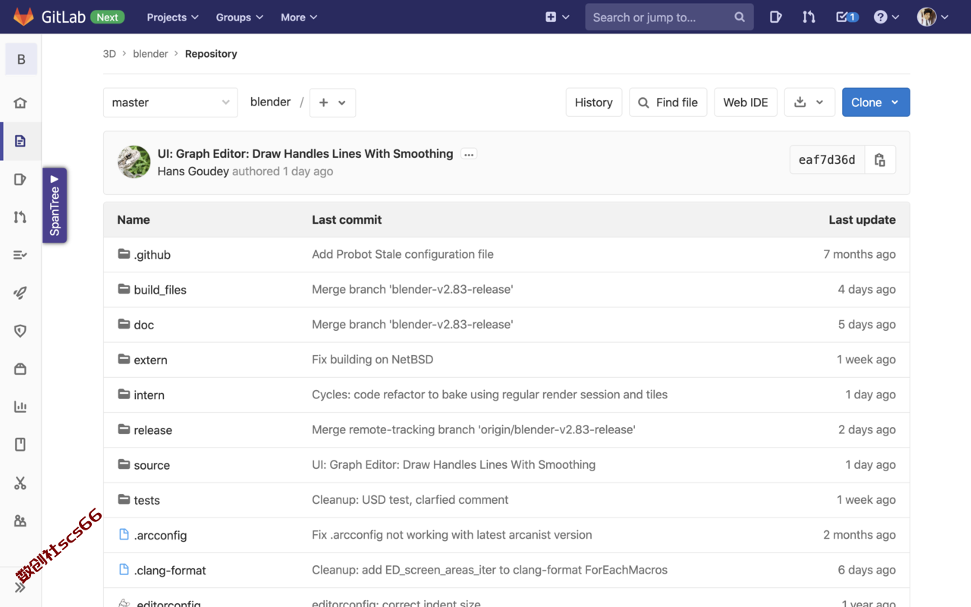
Task: Open the Groups menu
Action: [x=240, y=17]
